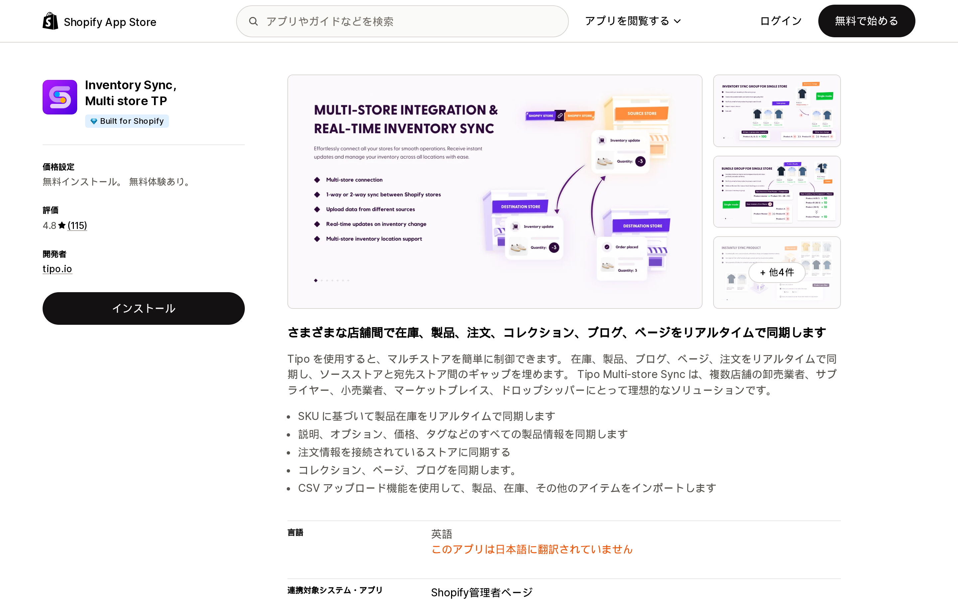Open developer tipo.io link
Viewport: 958px width, 599px height.
(x=58, y=269)
